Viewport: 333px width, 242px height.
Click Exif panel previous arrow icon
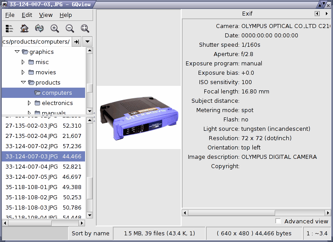[317, 14]
